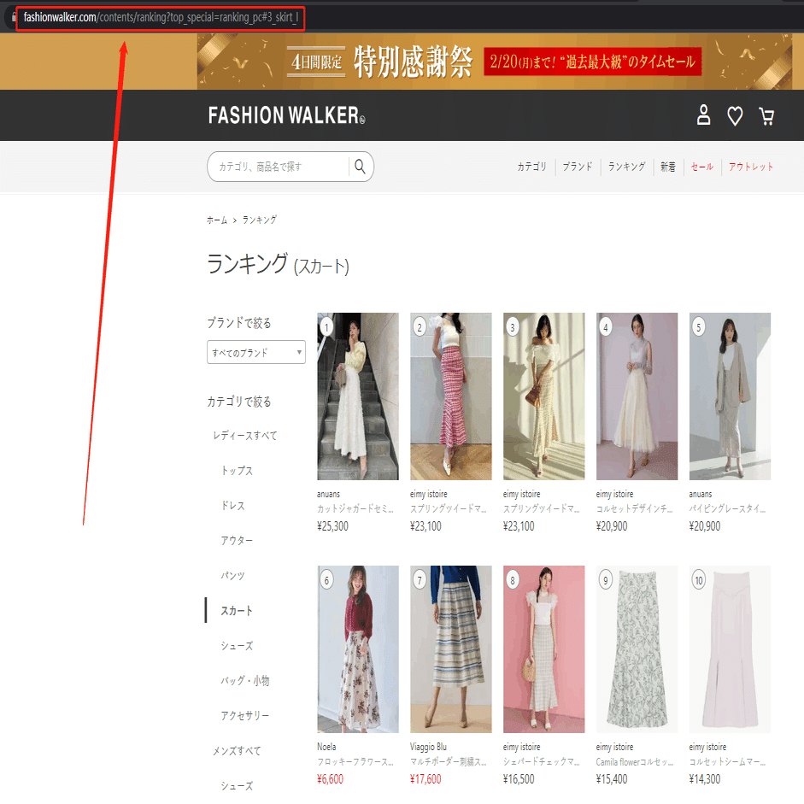Open the すべてのブランド brand dropdown
The height and width of the screenshot is (804, 804).
(x=255, y=352)
